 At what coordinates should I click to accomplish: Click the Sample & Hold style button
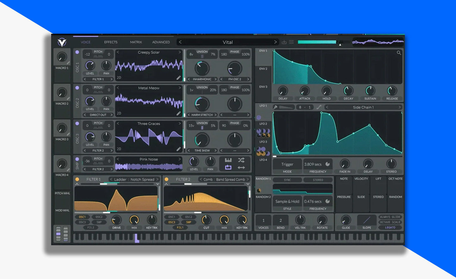tap(287, 201)
